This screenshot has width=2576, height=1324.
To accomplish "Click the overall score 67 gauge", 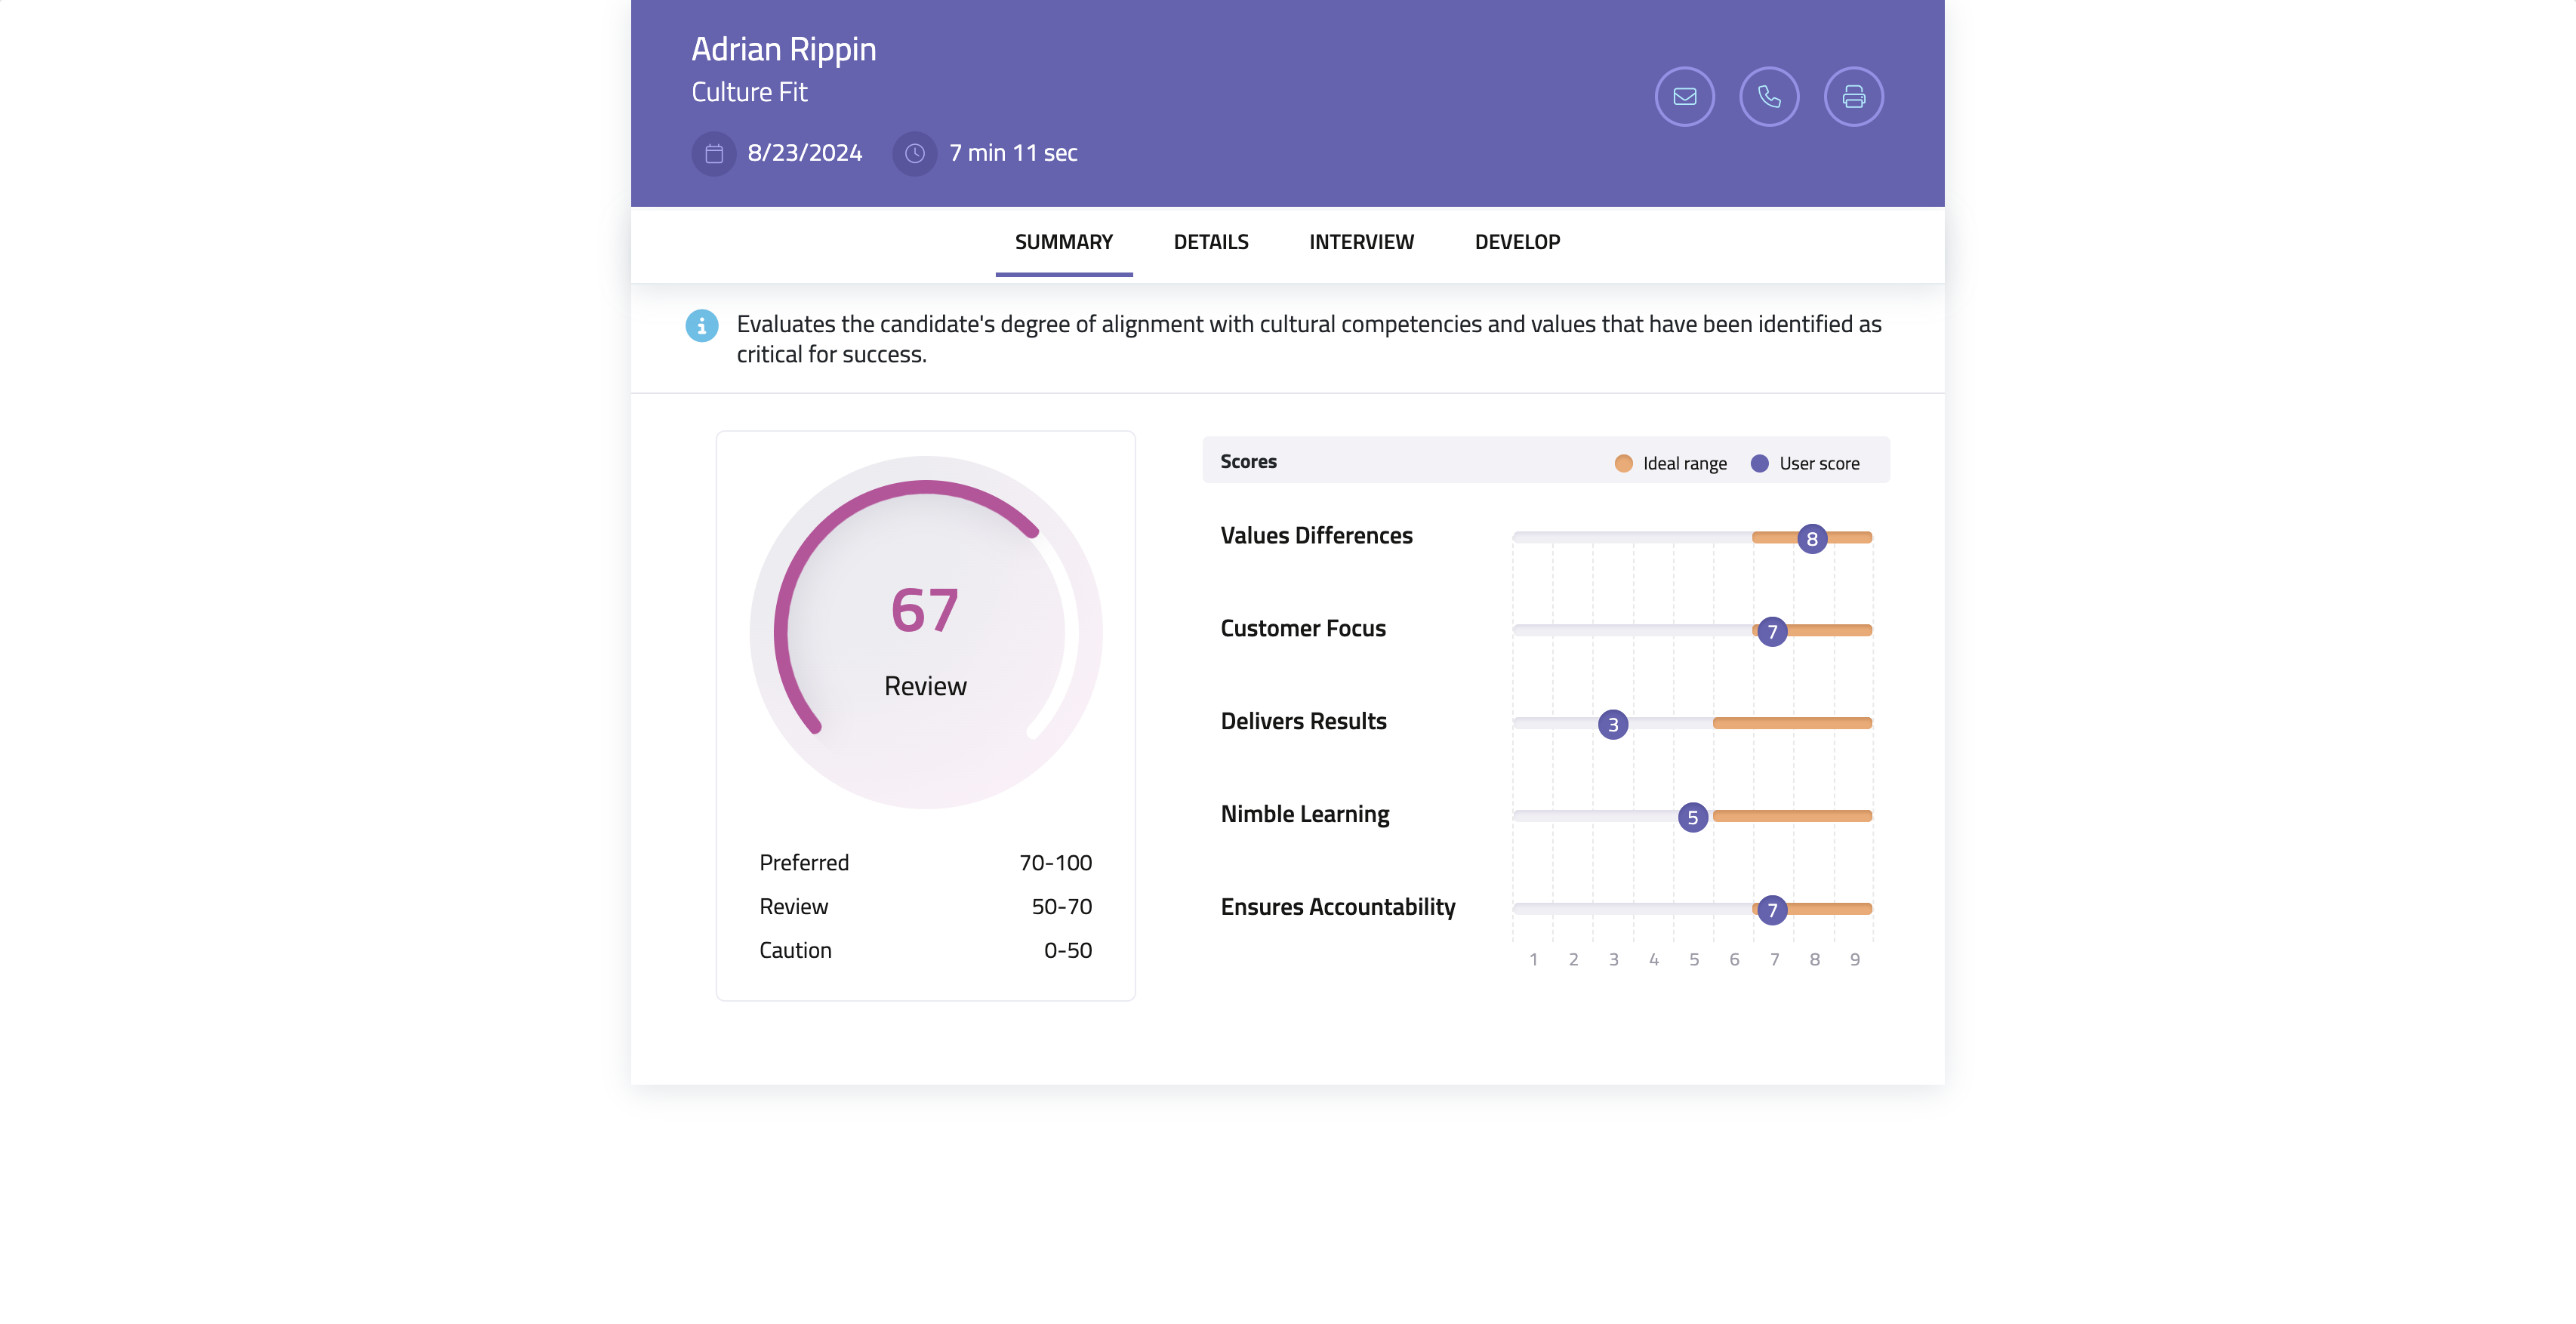I will click(925, 632).
